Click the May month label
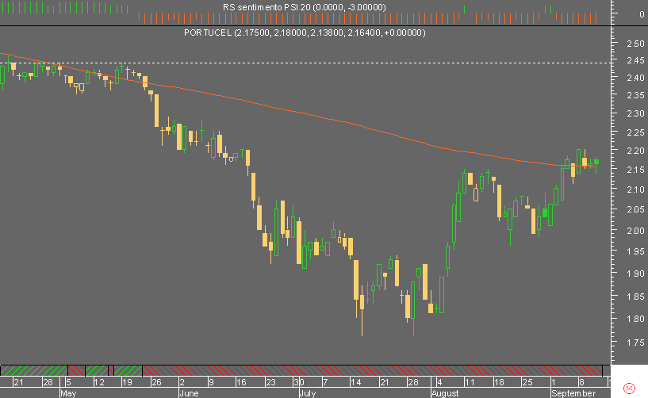Viewport: 648px width, 398px height. [68, 393]
